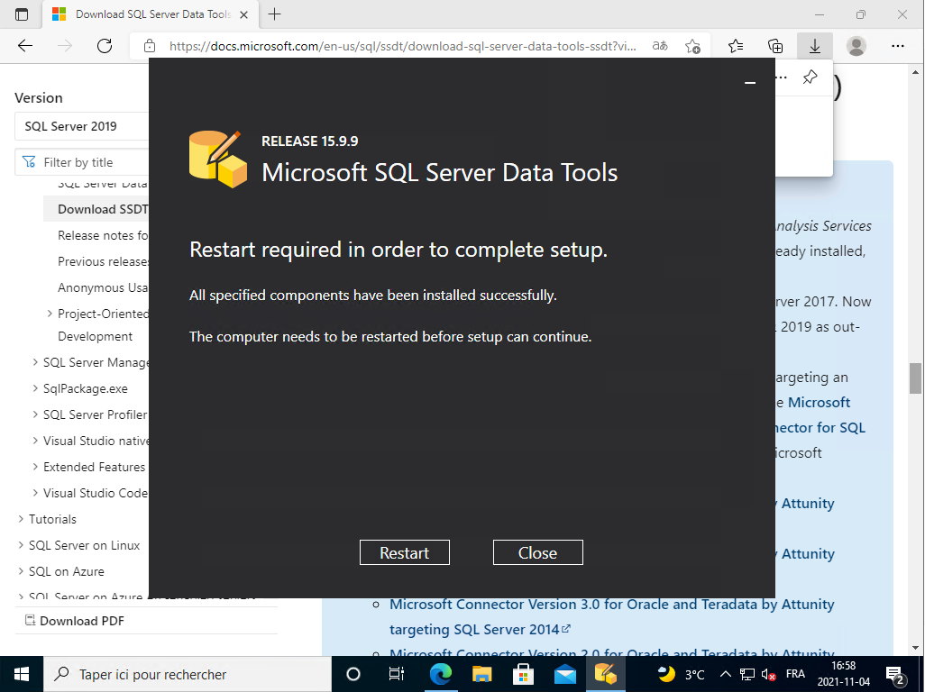Screen dimensions: 925x692
Task: Open the SQL Server 2019 version dropdown
Action: 81,126
